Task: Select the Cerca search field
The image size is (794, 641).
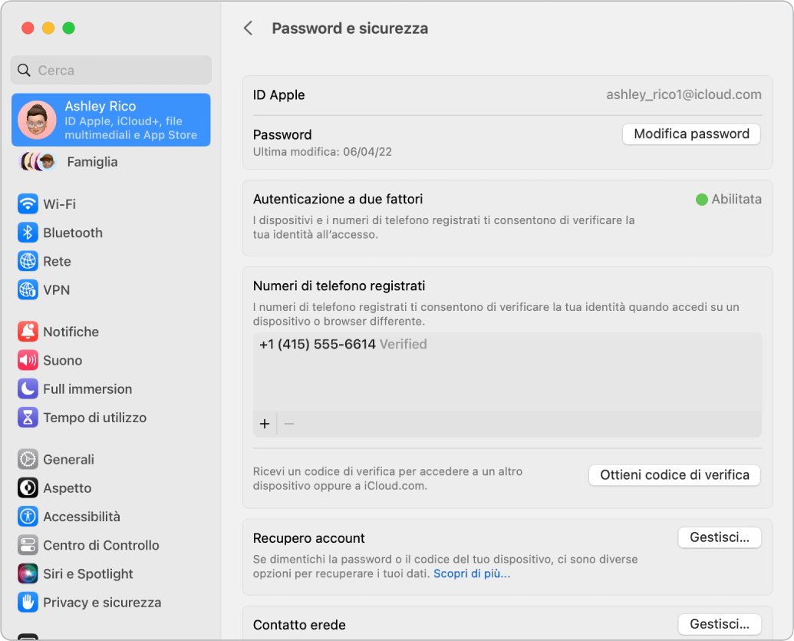Action: point(110,70)
